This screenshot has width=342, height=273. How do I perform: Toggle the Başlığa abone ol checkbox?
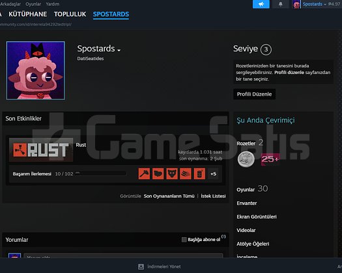pos(184,239)
